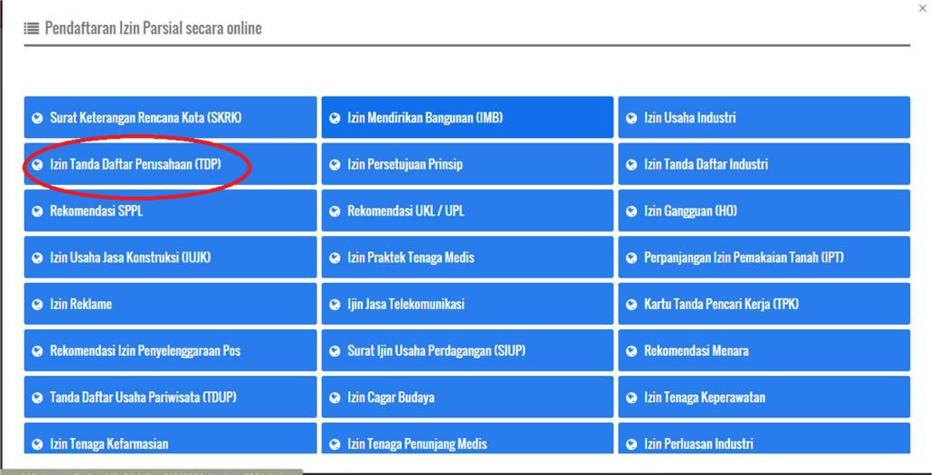Screen dimensions: 932x475
Task: Select Ijin Jasa Telekomunikasi
Action: [x=405, y=305]
